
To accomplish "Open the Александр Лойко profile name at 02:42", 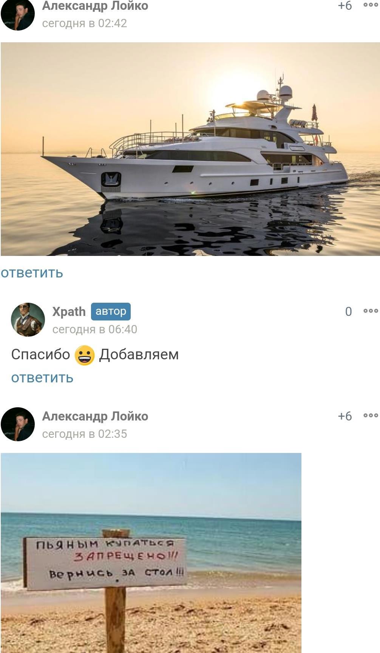I will [95, 6].
